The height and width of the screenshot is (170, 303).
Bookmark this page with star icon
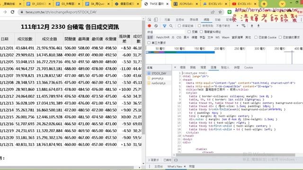coord(220,12)
